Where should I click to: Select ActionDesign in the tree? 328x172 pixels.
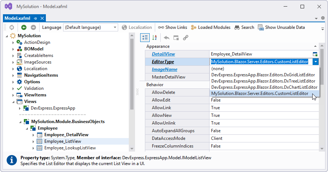pos(37,42)
